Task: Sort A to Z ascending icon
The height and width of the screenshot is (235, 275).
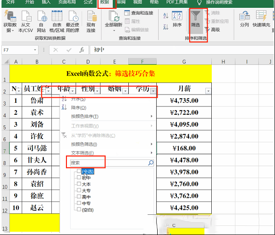Action: click(166, 16)
